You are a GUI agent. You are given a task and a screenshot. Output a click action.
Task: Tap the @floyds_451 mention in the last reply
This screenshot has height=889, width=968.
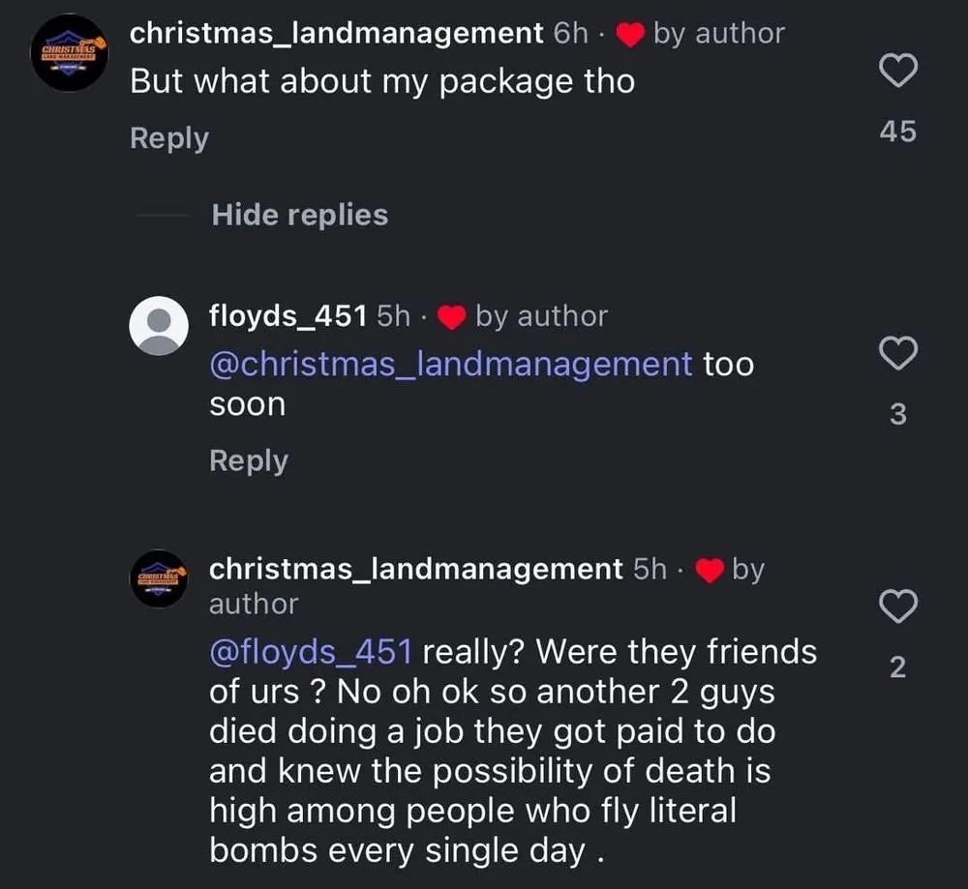311,652
